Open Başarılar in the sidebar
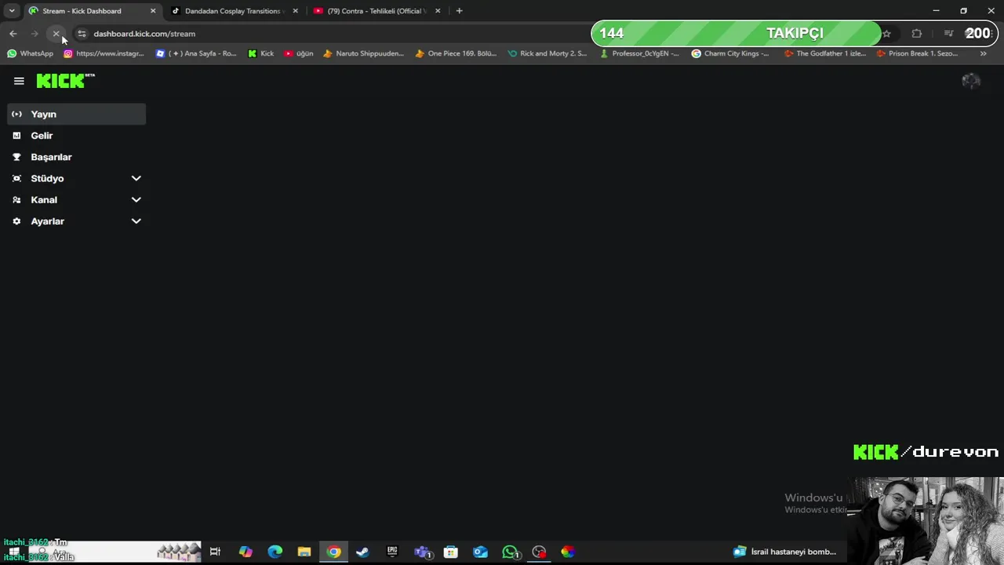Viewport: 1004px width, 565px height. pyautogui.click(x=77, y=157)
